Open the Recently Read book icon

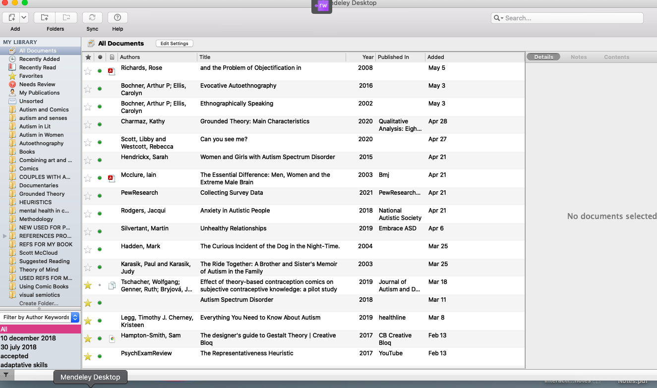[x=12, y=67]
